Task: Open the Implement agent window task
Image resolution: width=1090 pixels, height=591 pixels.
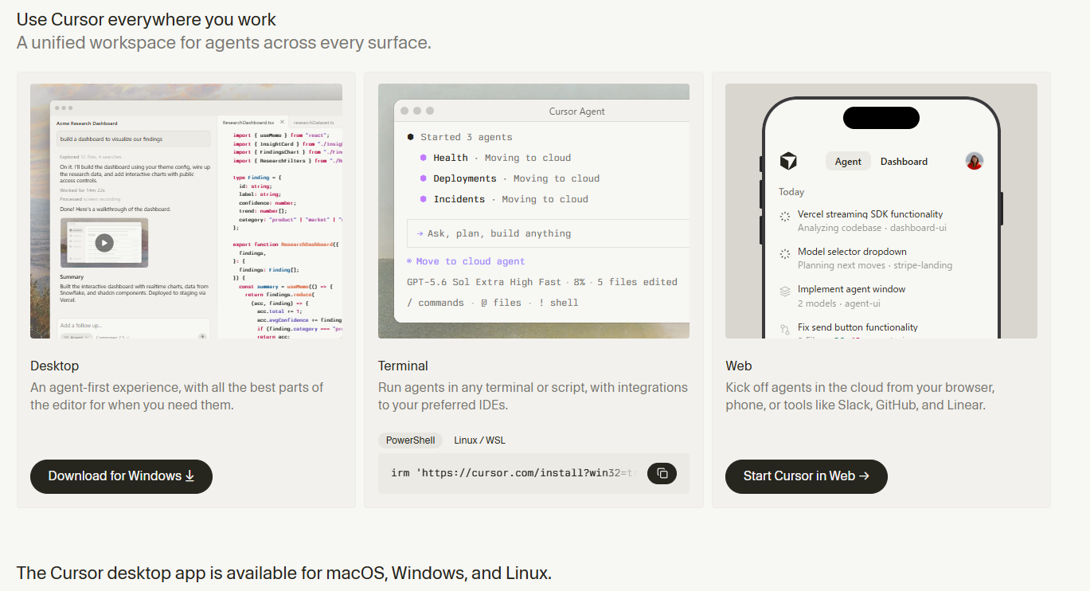Action: point(851,289)
